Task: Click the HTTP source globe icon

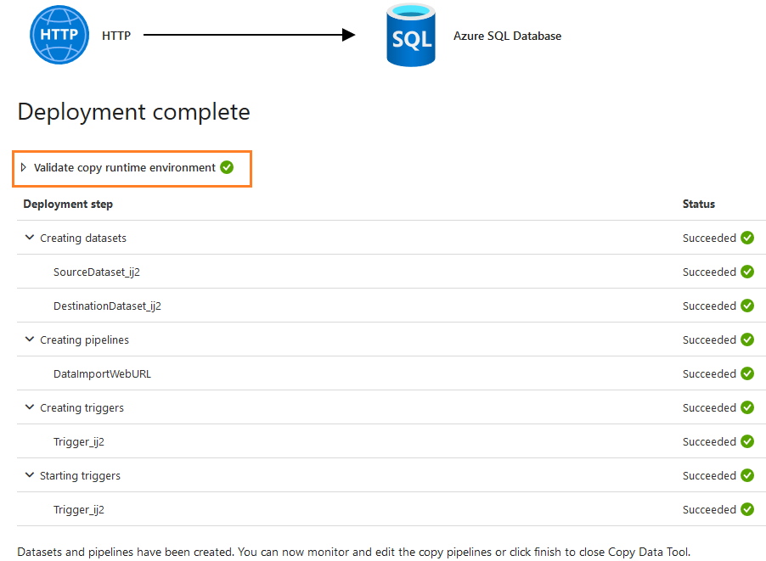Action: tap(59, 35)
